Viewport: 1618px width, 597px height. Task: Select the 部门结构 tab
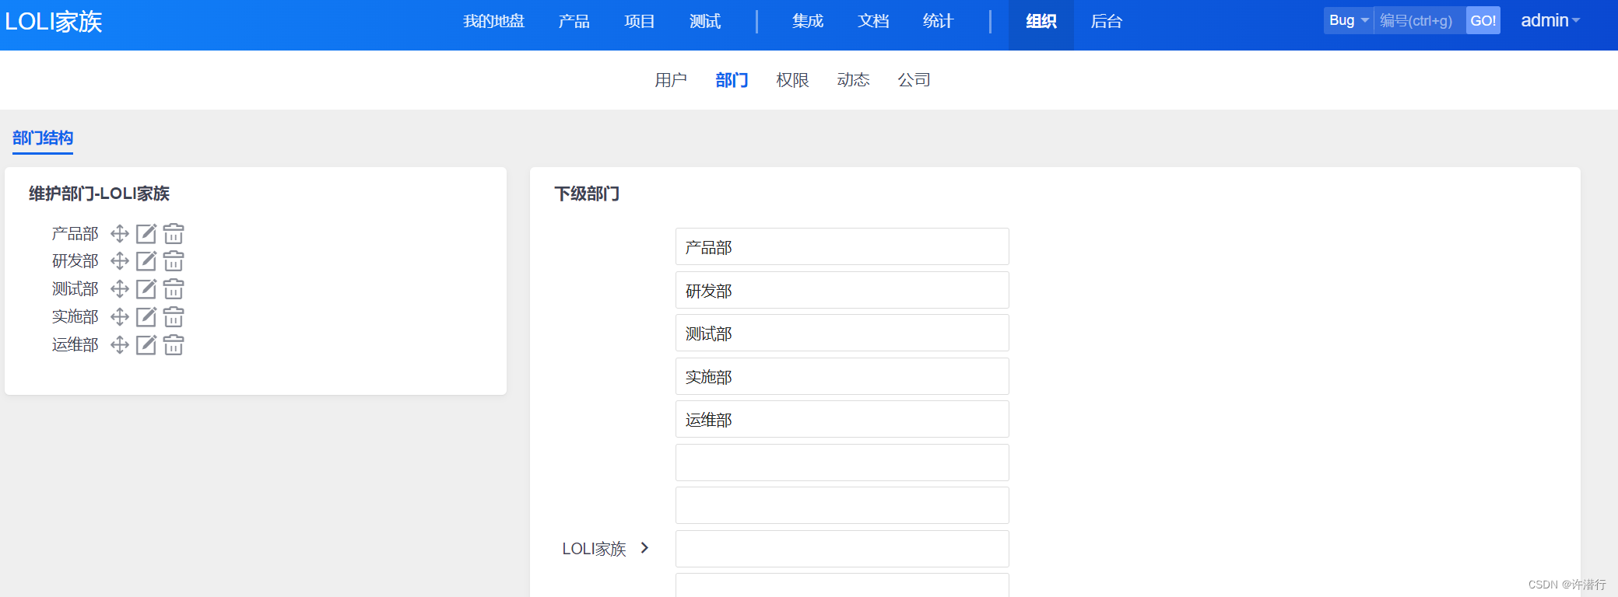43,138
